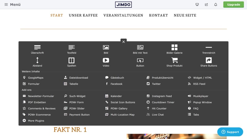Show More Plugins add-ons
This screenshot has height=139, width=247.
tap(36, 121)
